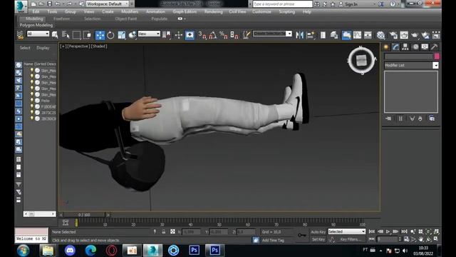
Task: Activate the Select and Move tool
Action: click(x=100, y=35)
